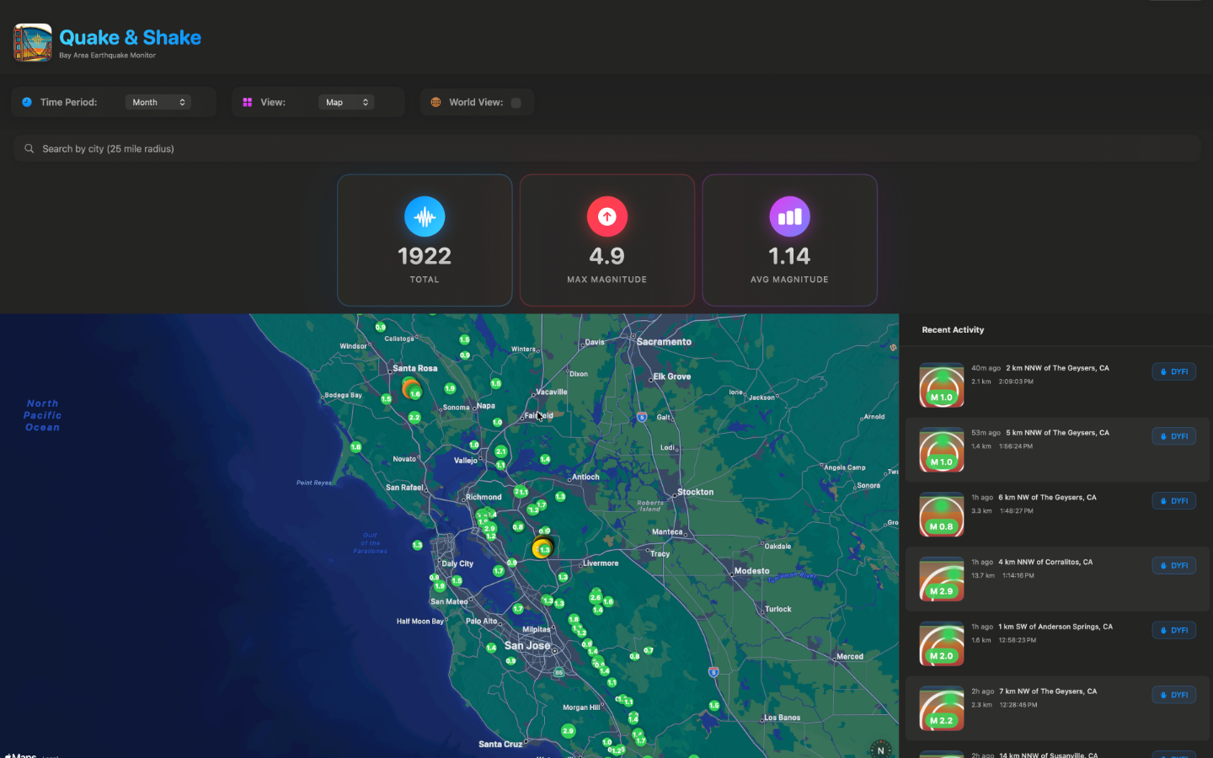Click the compass N icon on map
1213x758 pixels.
point(881,750)
